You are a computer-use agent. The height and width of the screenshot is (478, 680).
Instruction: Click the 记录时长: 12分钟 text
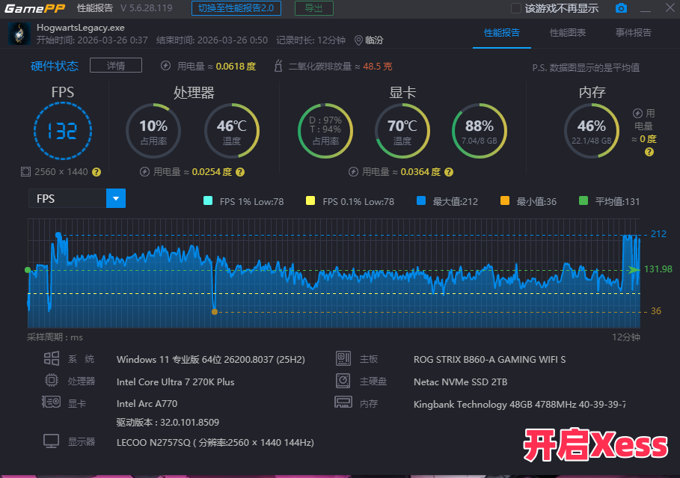point(310,40)
